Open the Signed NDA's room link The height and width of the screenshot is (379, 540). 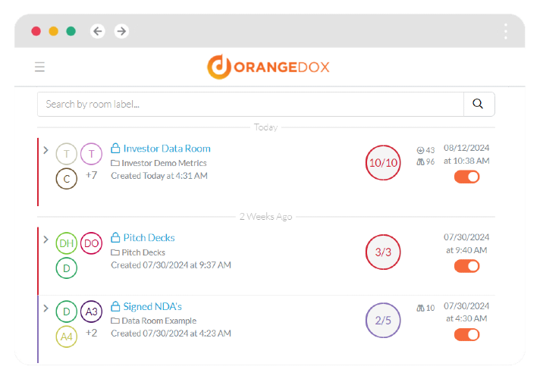152,306
